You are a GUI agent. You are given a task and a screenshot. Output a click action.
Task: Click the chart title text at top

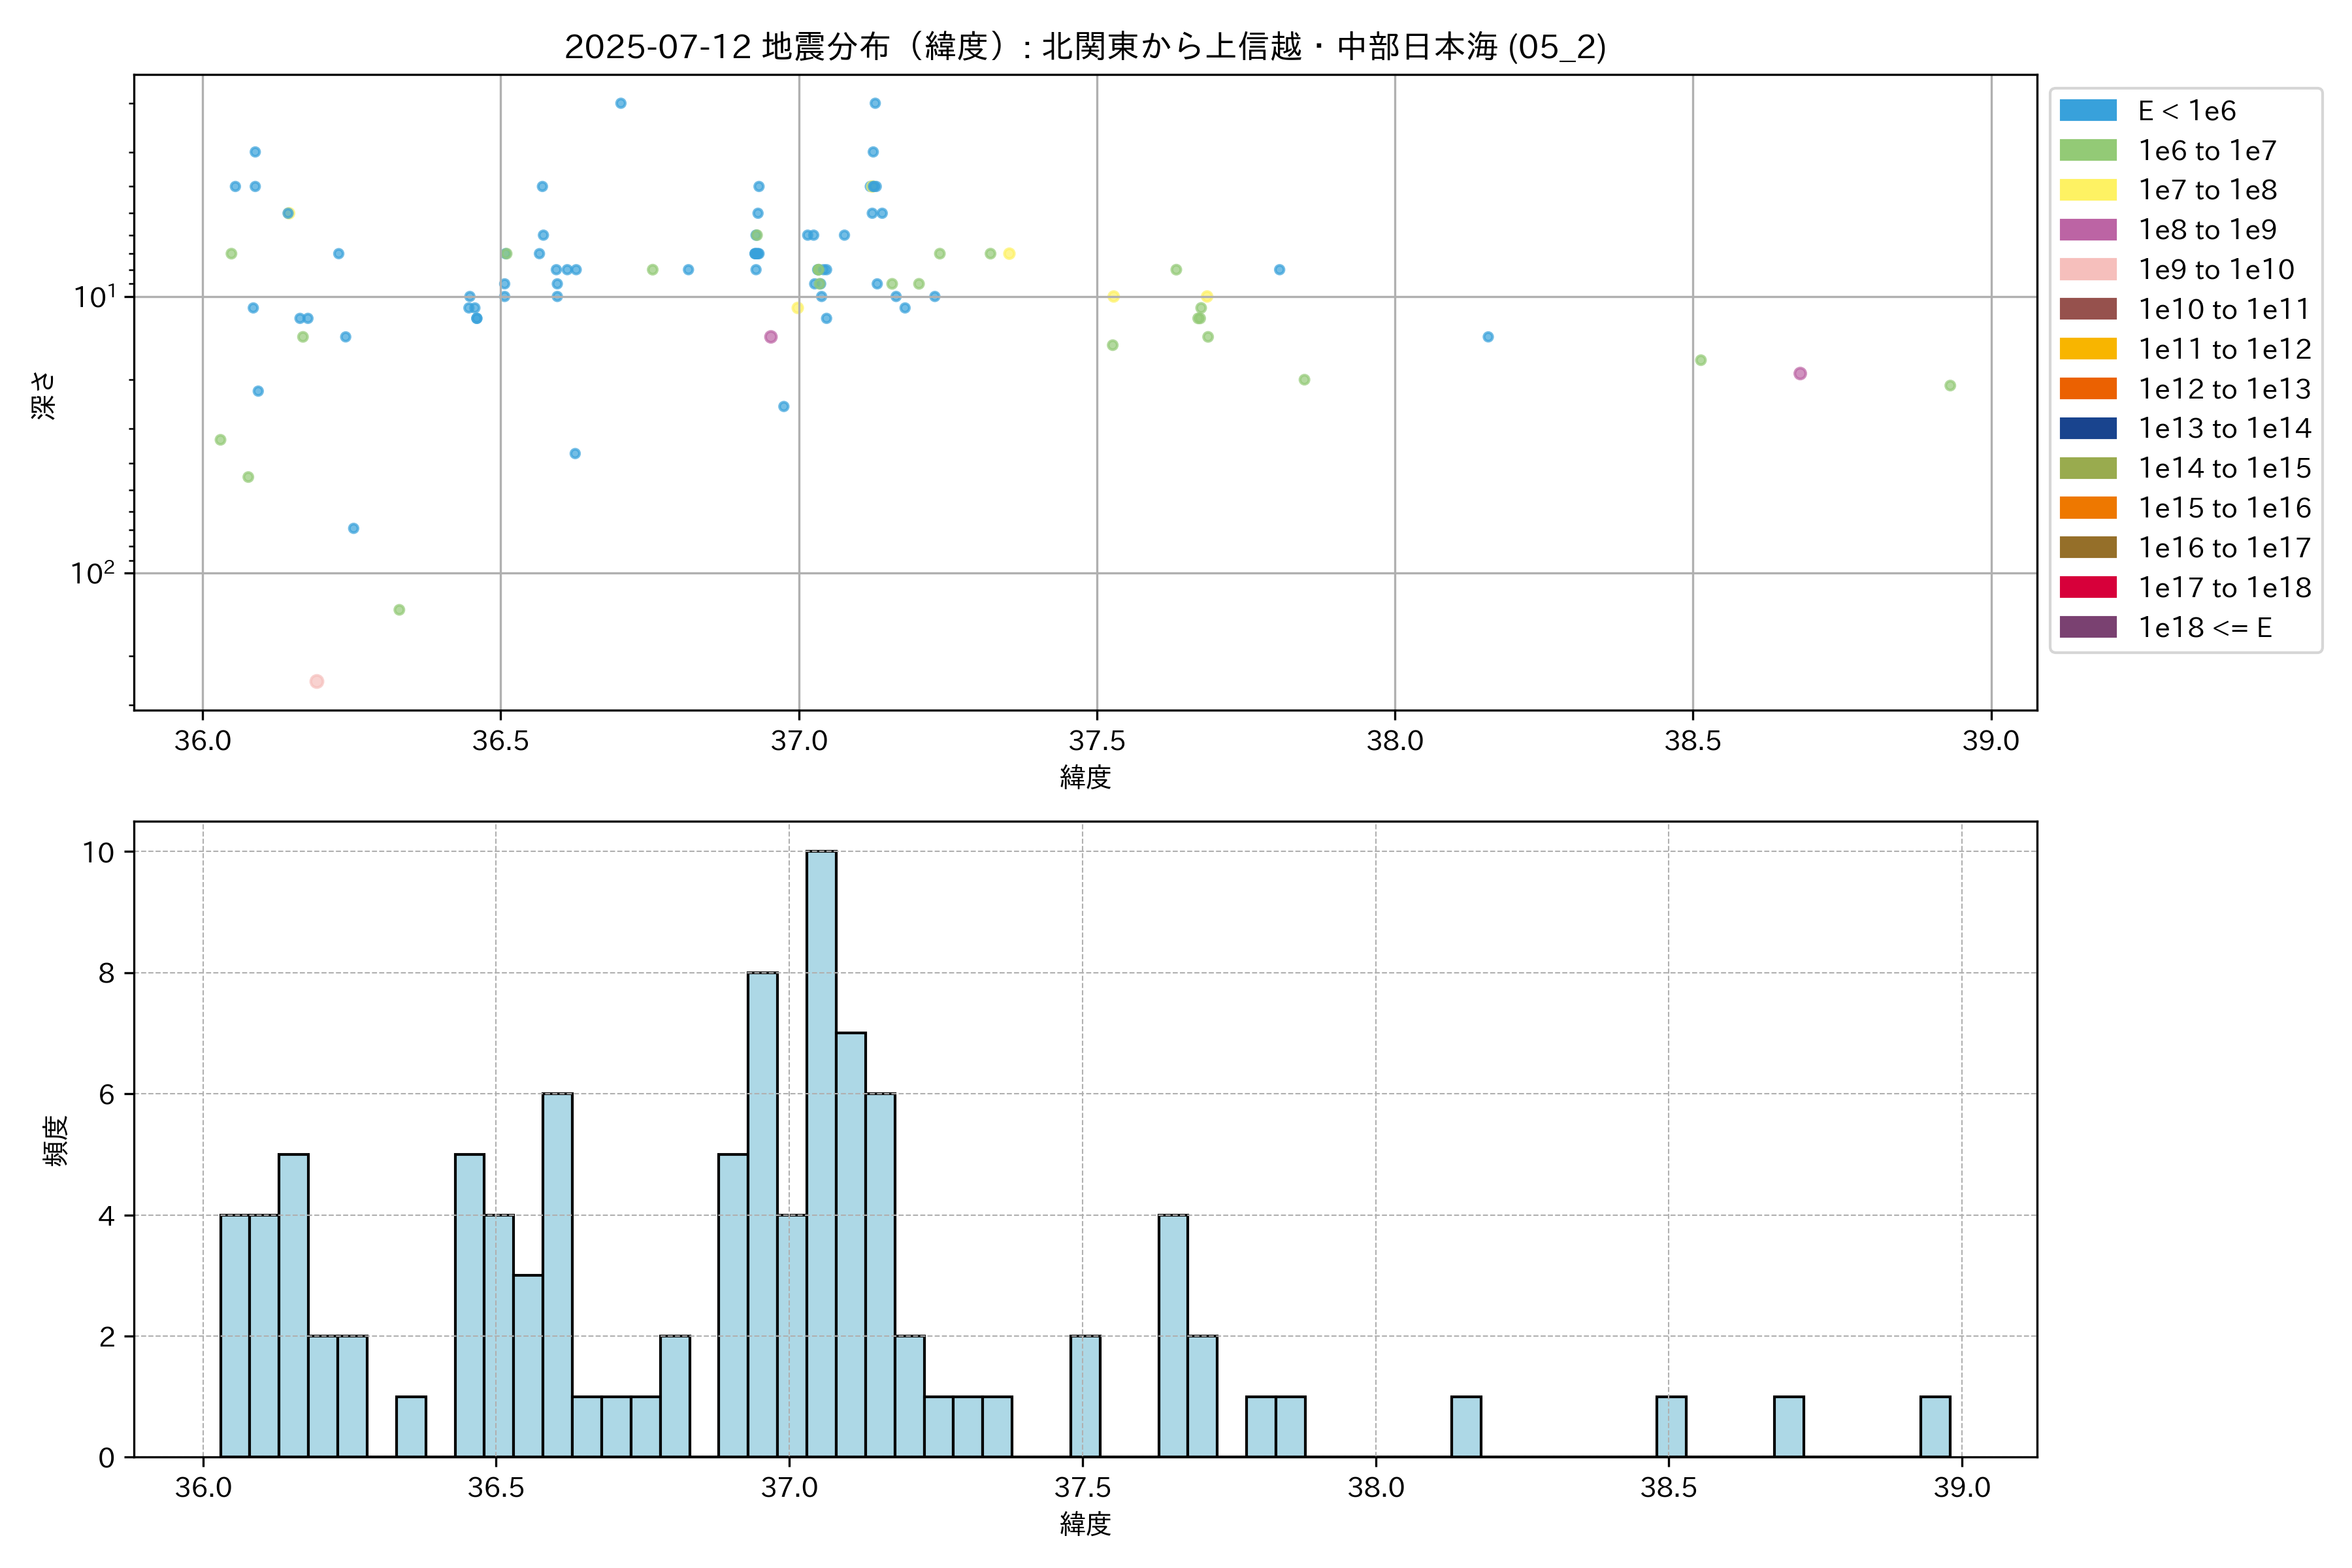tap(1085, 47)
